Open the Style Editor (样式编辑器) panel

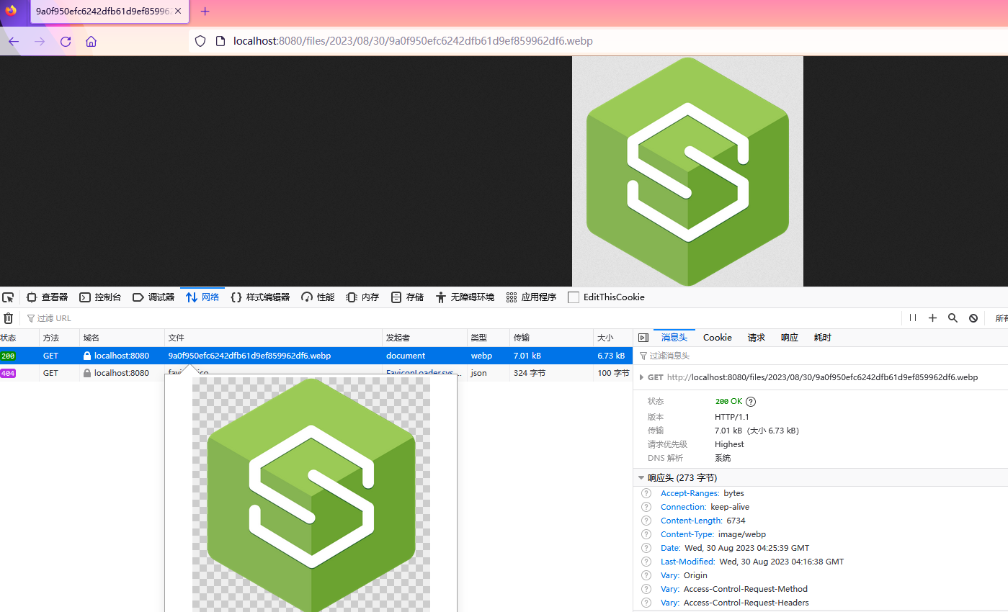click(260, 297)
